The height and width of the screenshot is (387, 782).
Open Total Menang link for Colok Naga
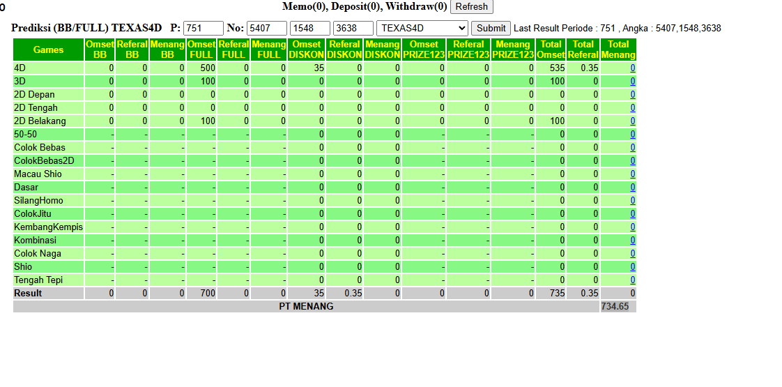(632, 253)
